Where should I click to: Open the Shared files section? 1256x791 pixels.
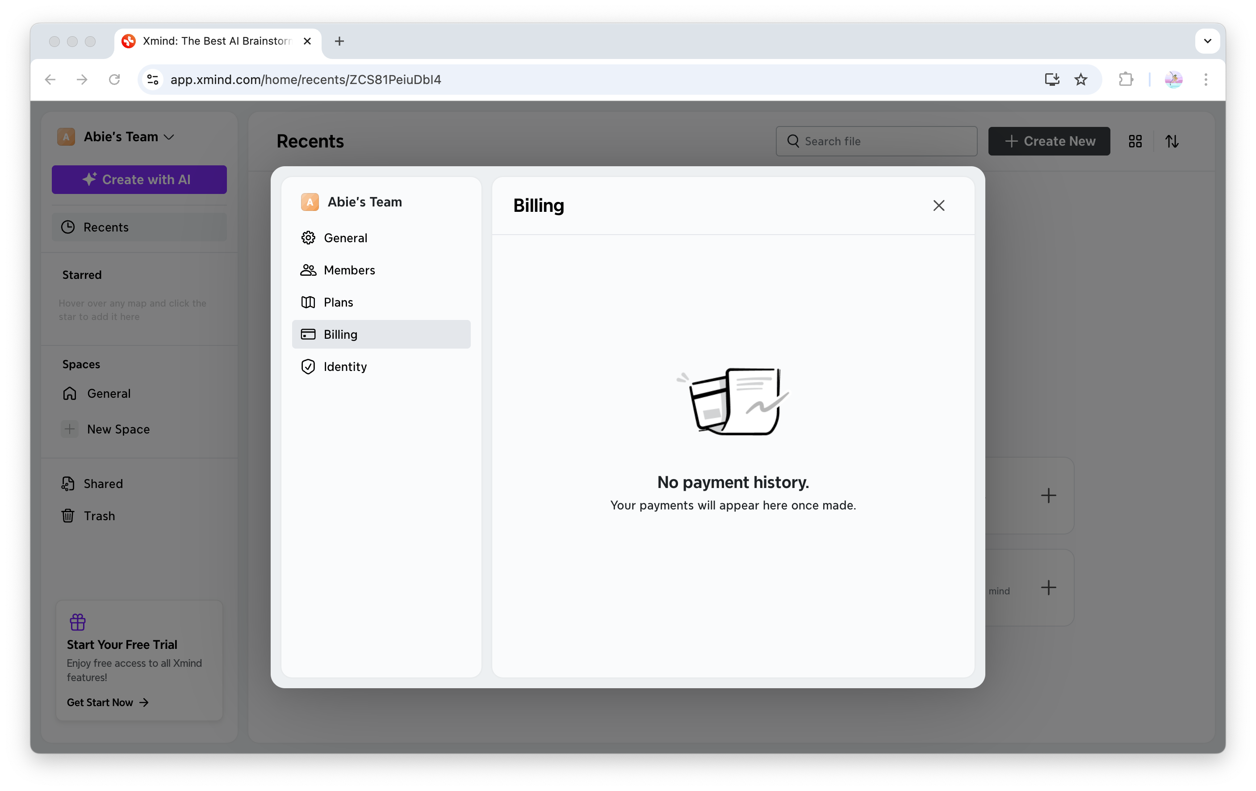point(139,484)
